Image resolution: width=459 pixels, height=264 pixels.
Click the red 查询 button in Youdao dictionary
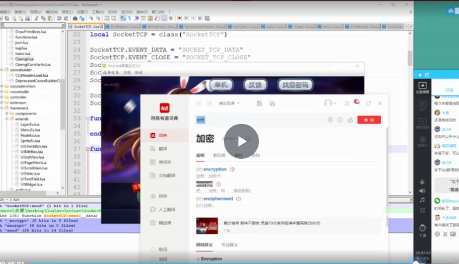(x=369, y=120)
